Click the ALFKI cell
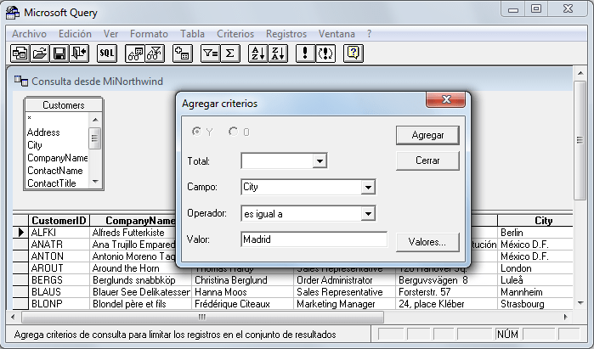 click(x=59, y=233)
